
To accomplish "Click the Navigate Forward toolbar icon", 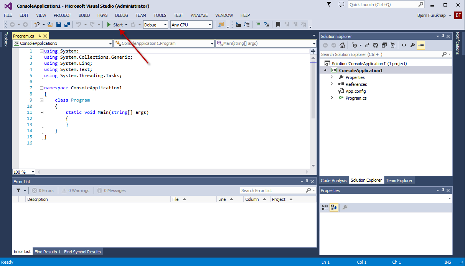I will [x=25, y=25].
